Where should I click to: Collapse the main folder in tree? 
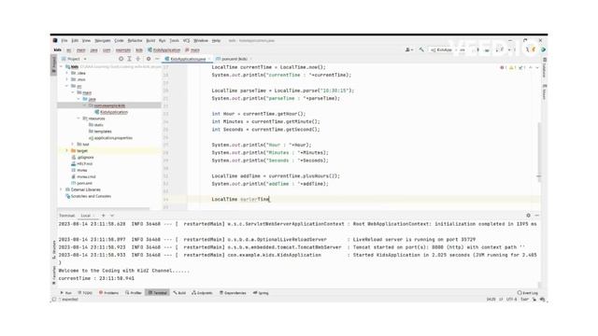tap(73, 92)
